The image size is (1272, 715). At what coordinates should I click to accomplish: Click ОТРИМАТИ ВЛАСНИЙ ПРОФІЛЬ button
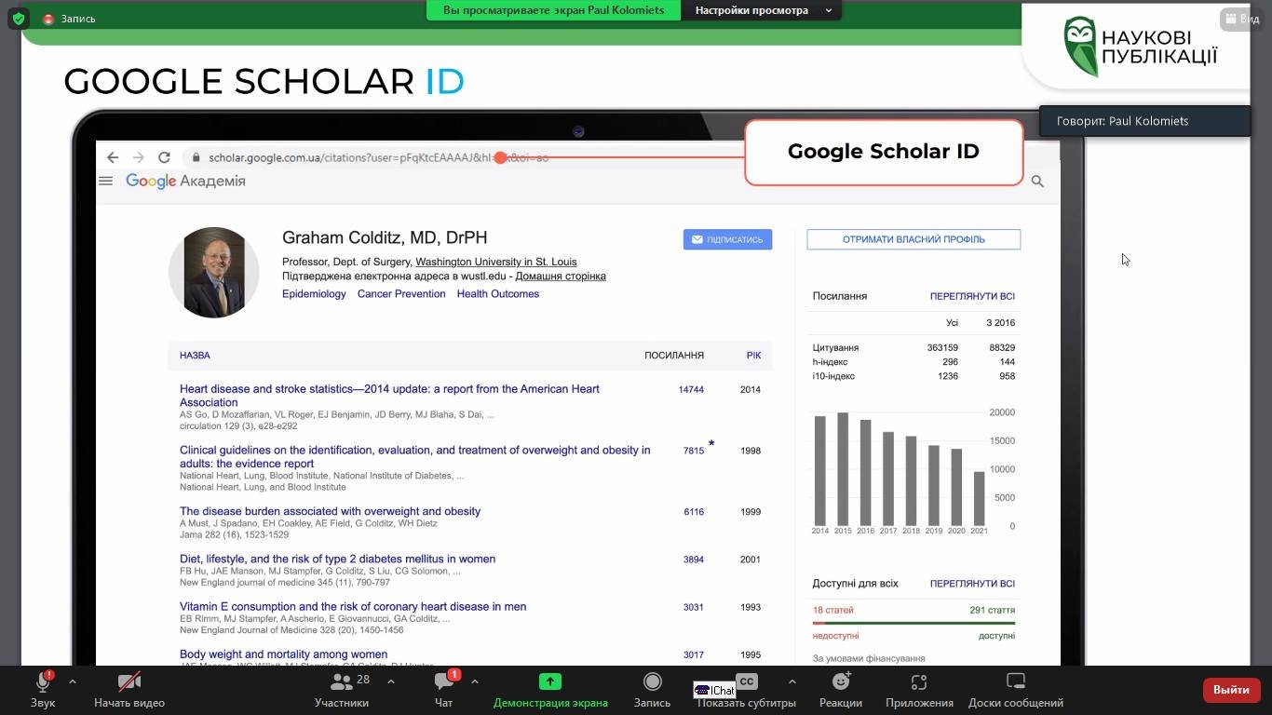pos(913,239)
